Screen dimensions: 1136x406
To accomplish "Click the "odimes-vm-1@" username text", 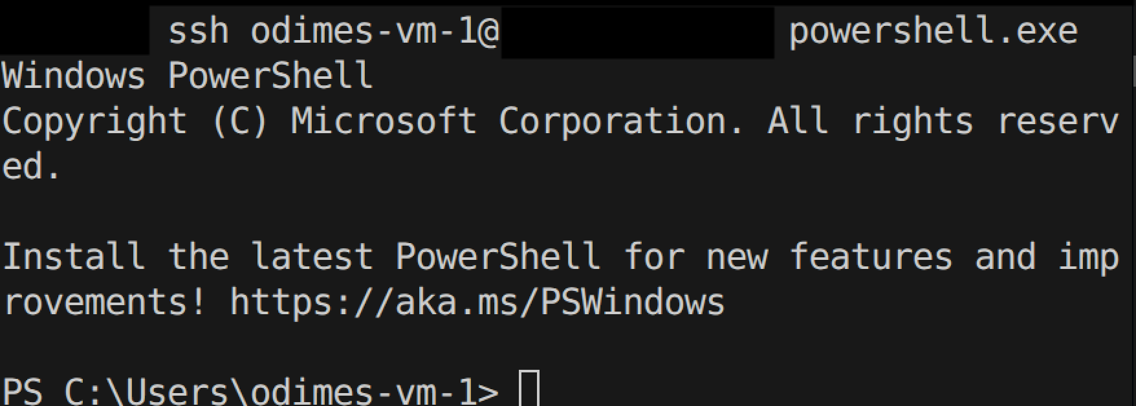I will 375,31.
